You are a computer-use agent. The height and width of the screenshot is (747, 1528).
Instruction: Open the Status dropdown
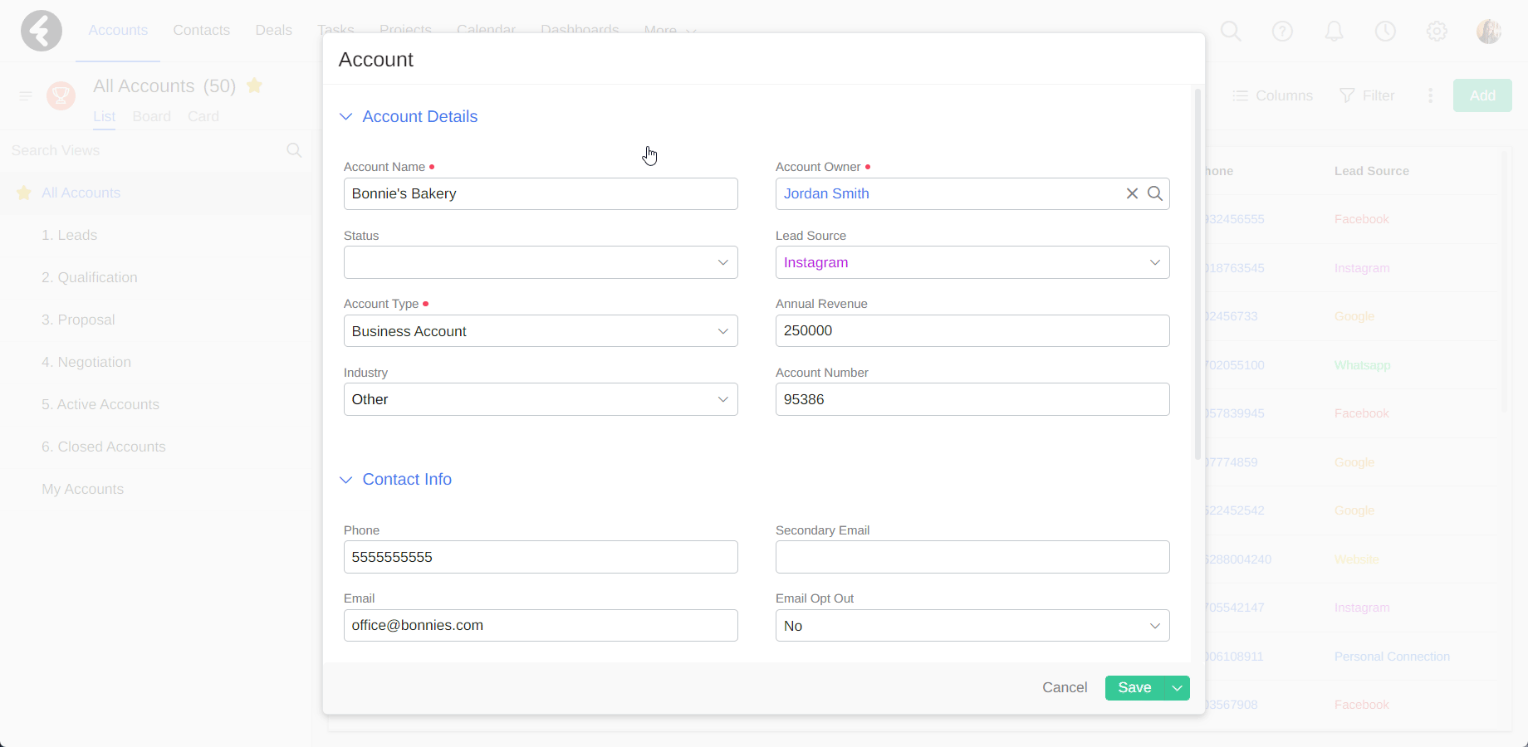pyautogui.click(x=541, y=262)
